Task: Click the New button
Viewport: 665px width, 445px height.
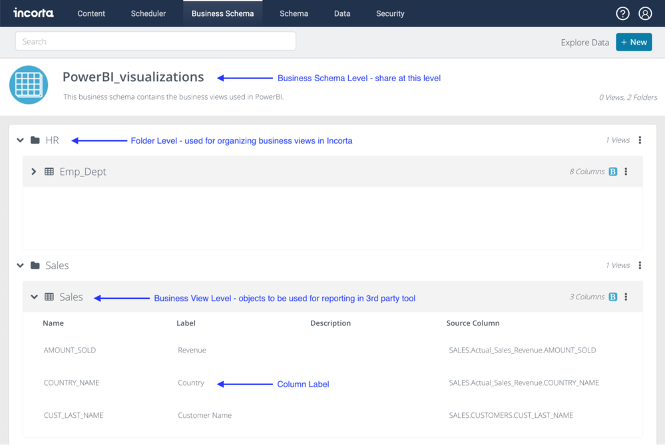Action: click(634, 42)
